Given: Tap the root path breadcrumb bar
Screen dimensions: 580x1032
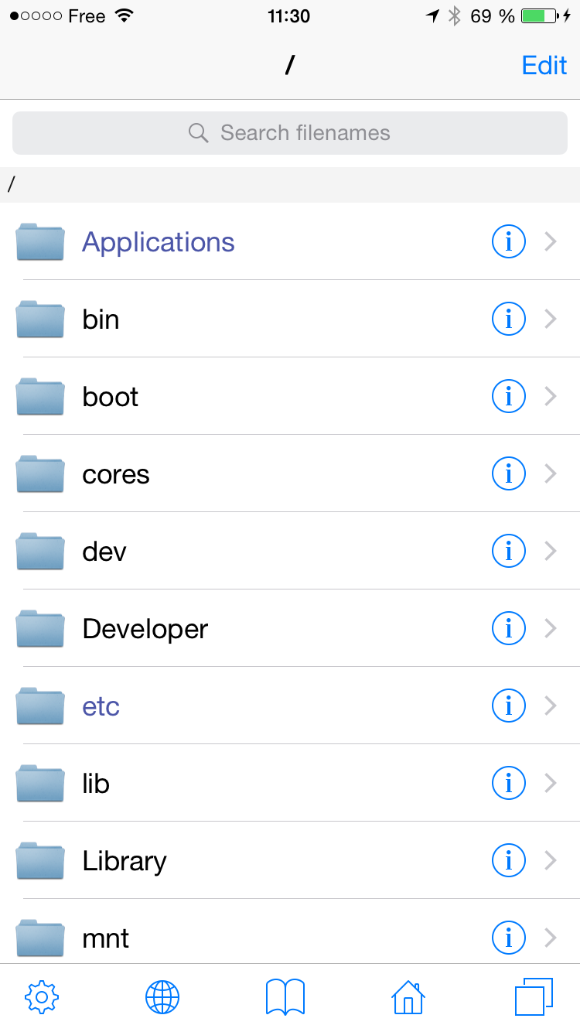Looking at the screenshot, I should pyautogui.click(x=290, y=185).
